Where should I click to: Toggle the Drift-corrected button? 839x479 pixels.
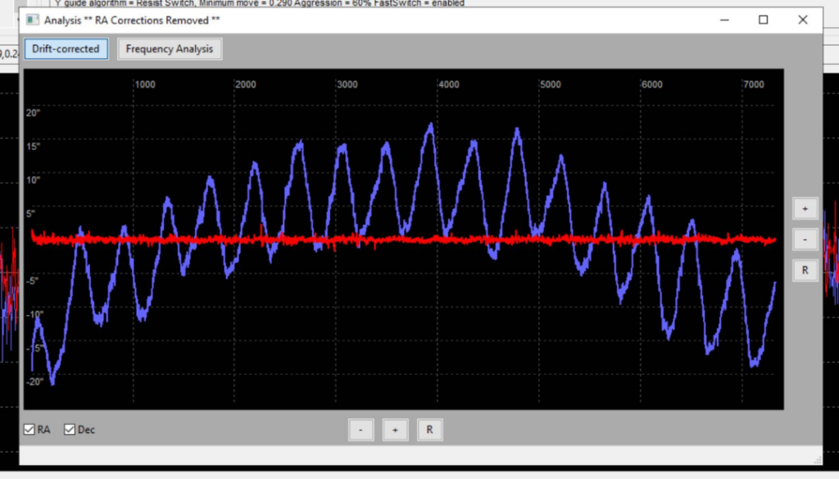pyautogui.click(x=66, y=49)
